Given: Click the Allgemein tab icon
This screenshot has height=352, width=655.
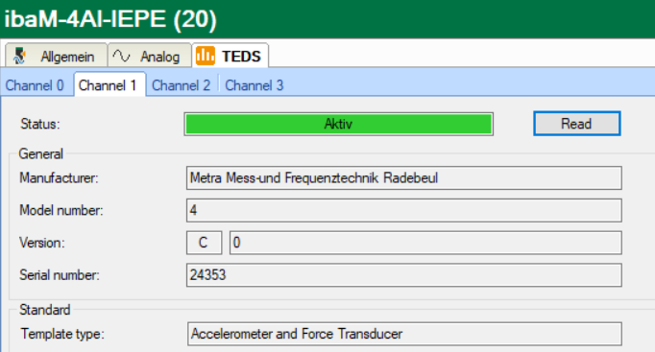Looking at the screenshot, I should pyautogui.click(x=19, y=56).
